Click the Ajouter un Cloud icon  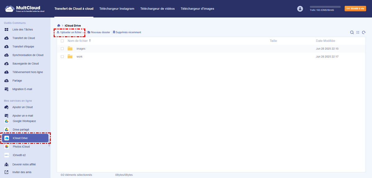pos(7,107)
